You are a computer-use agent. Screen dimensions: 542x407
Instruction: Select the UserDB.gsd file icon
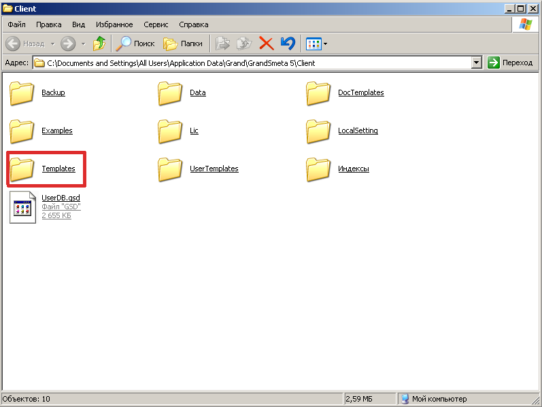[x=22, y=207]
